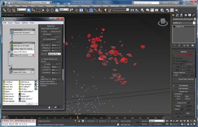
Task: Open Display menu in Particle View
Action: [17, 23]
